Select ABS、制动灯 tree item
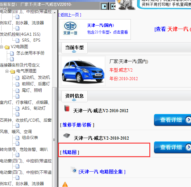The image size is (191, 187). point(34,108)
